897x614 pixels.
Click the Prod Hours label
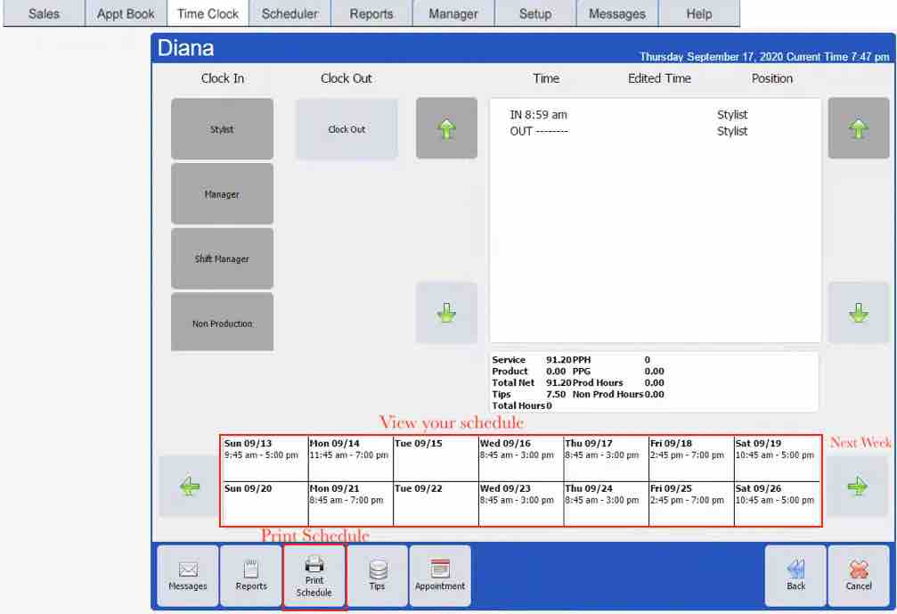[x=598, y=383]
